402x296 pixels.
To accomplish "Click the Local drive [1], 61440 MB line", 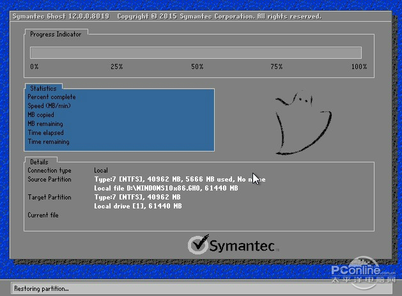I will point(137,206).
